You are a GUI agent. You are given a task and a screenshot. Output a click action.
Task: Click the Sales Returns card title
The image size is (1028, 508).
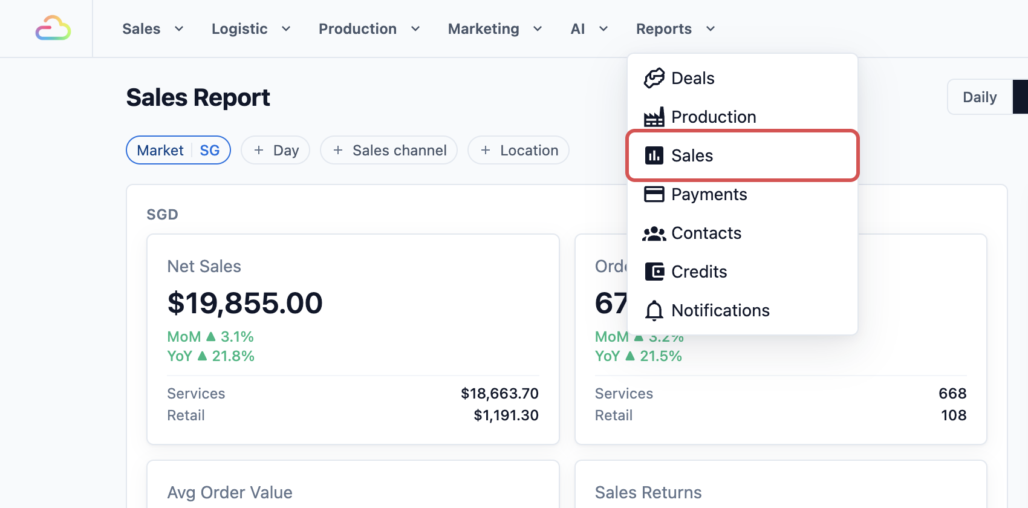pyautogui.click(x=648, y=492)
